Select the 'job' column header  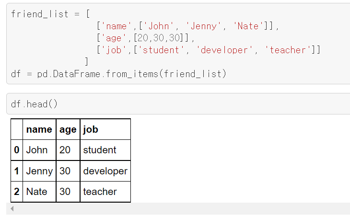click(x=105, y=129)
